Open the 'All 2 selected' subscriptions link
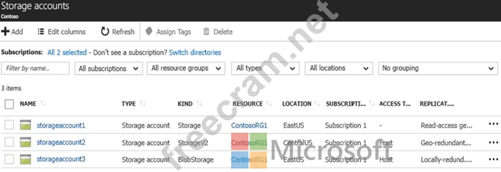 (x=67, y=52)
